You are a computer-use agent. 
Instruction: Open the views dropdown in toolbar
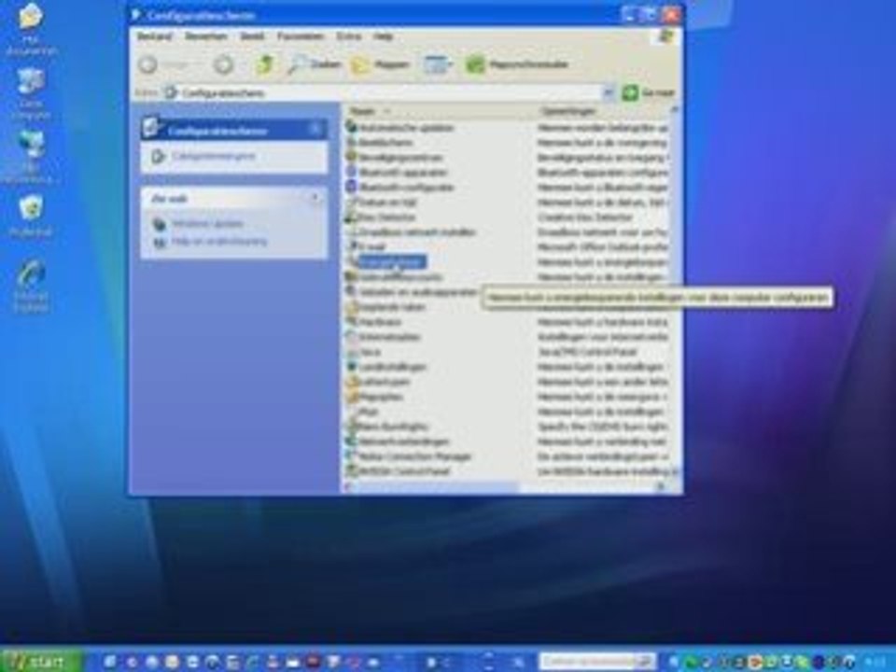click(438, 64)
